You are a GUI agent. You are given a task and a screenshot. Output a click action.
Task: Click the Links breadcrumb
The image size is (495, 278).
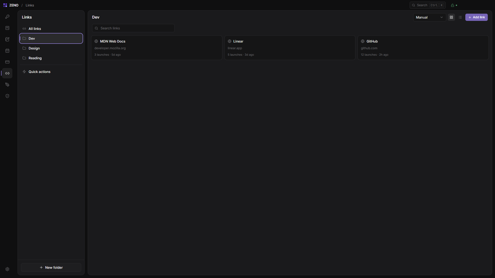pos(30,5)
